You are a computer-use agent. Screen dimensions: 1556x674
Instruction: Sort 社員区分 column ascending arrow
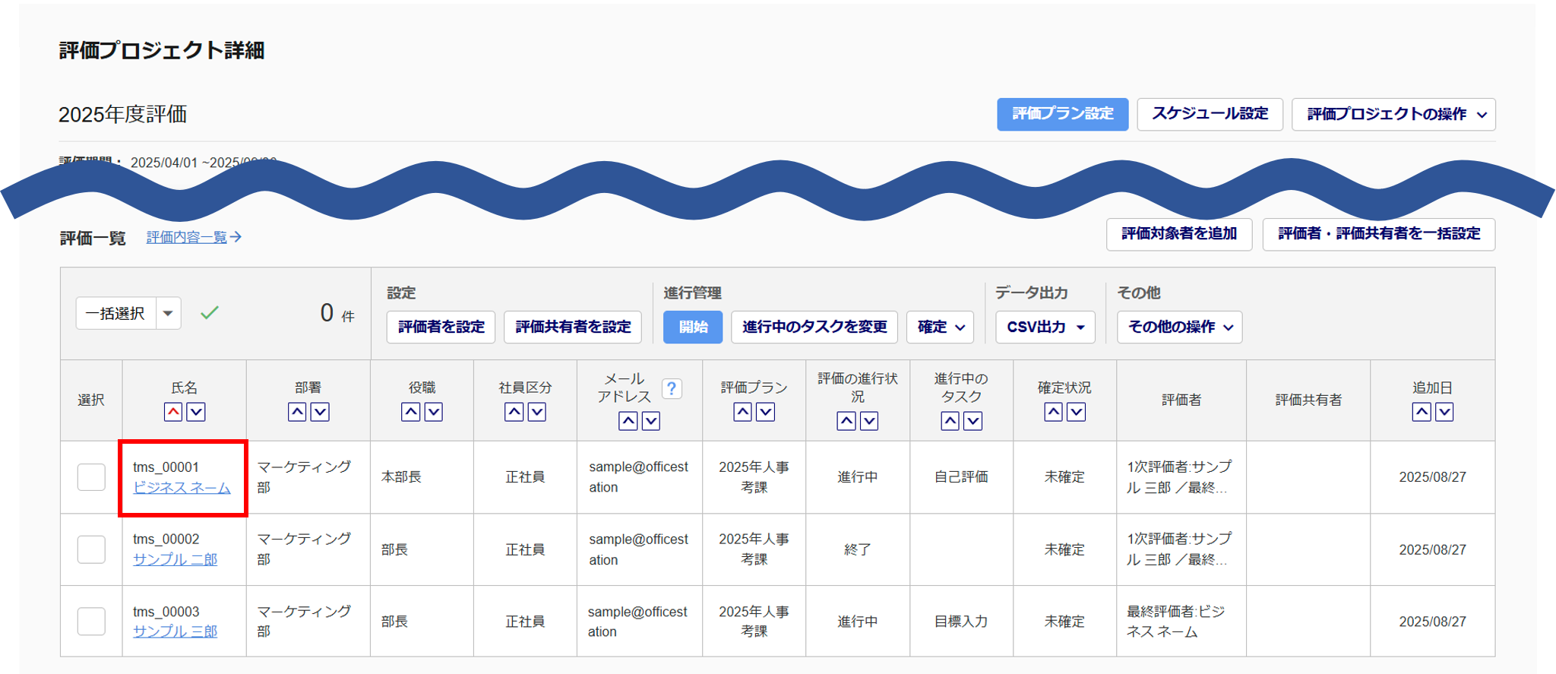tap(514, 412)
